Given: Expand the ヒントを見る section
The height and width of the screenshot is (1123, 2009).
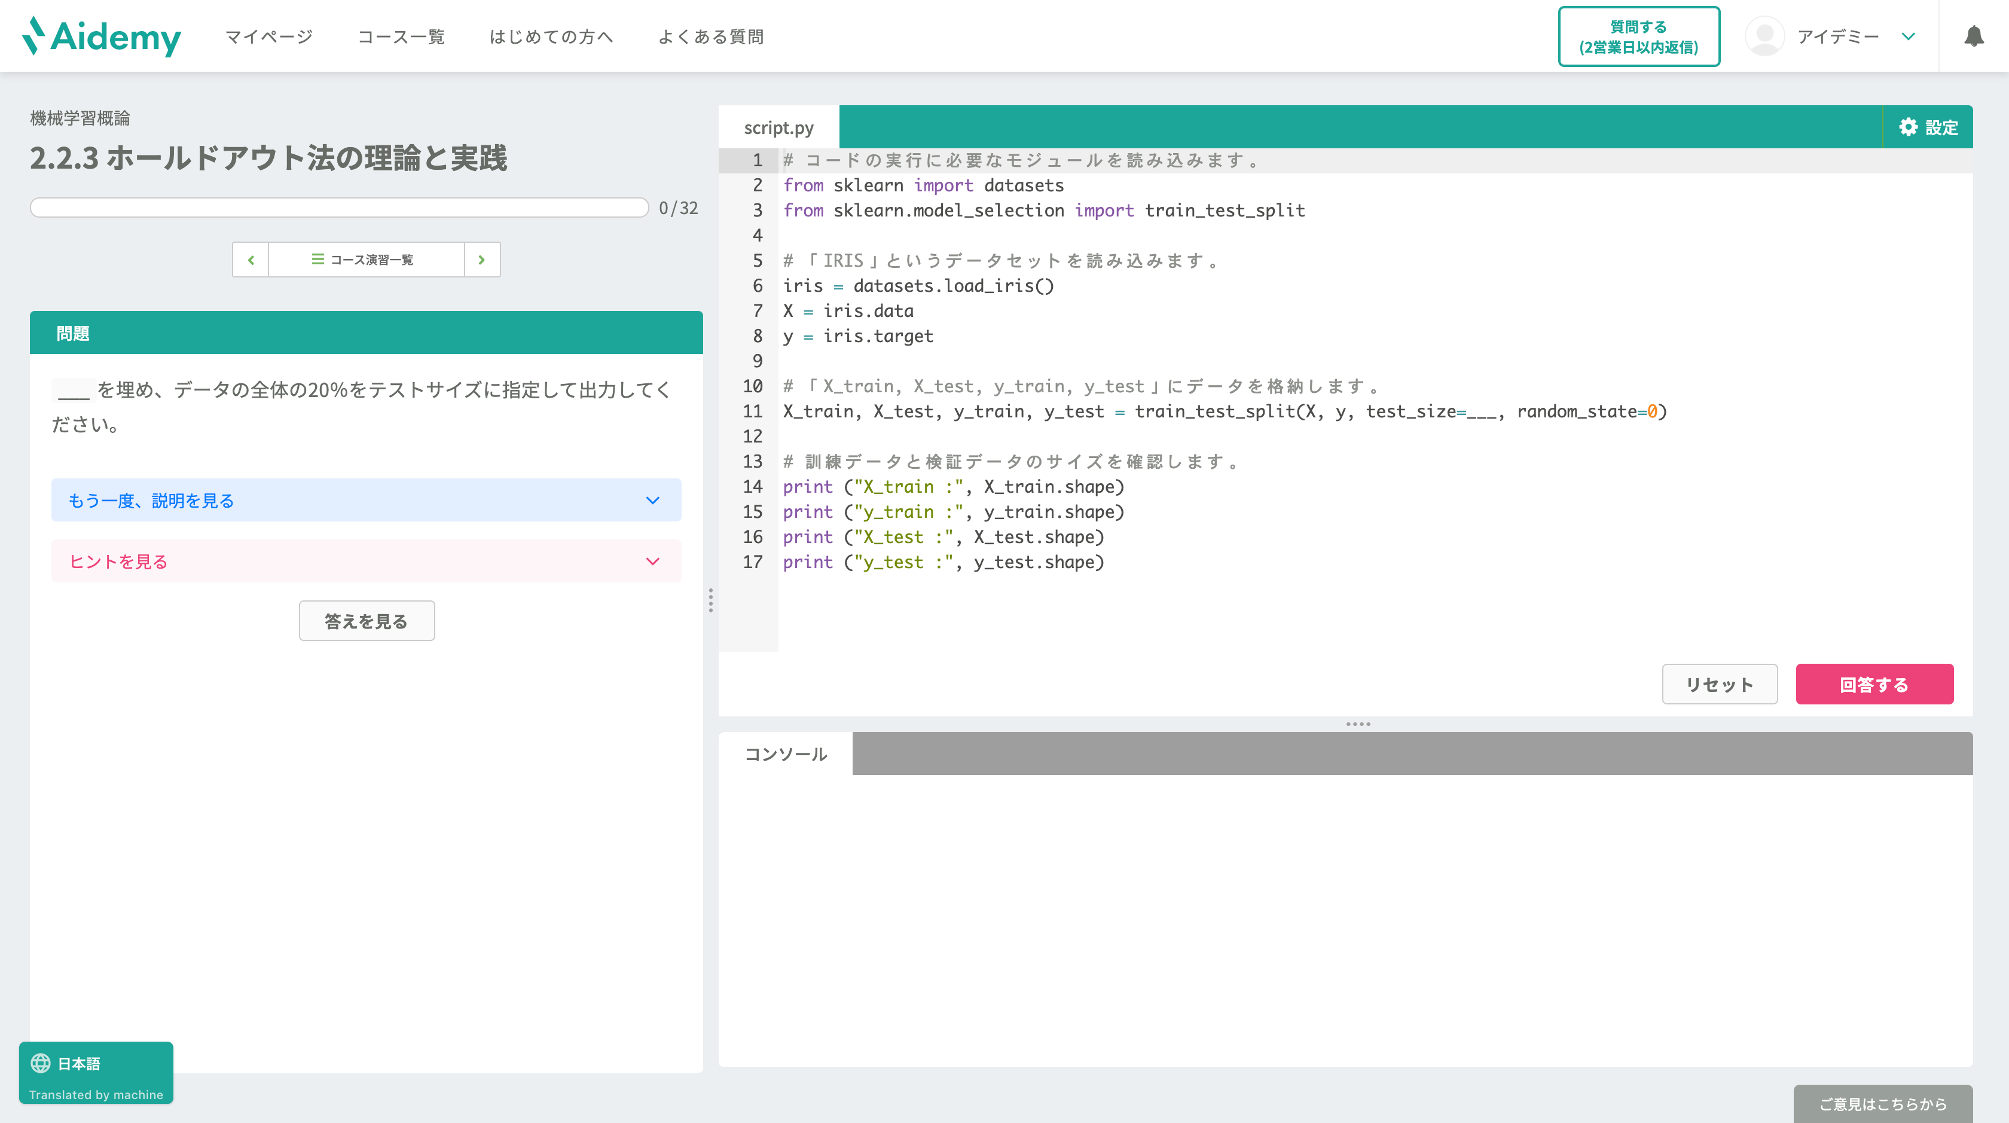Looking at the screenshot, I should click(367, 561).
